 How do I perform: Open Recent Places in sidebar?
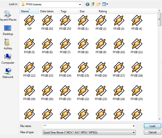[8, 16]
